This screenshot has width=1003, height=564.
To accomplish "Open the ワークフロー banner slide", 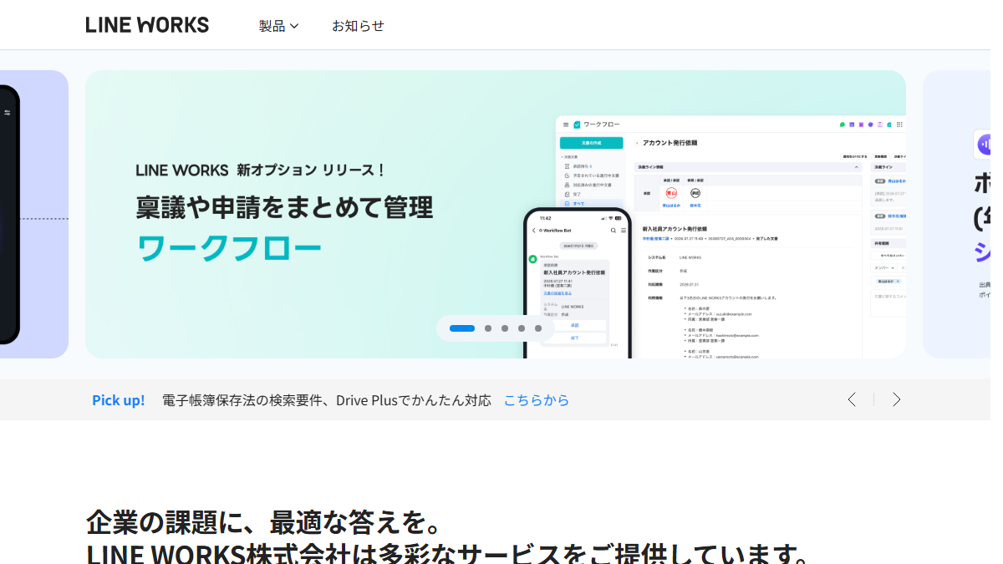I will 496,214.
